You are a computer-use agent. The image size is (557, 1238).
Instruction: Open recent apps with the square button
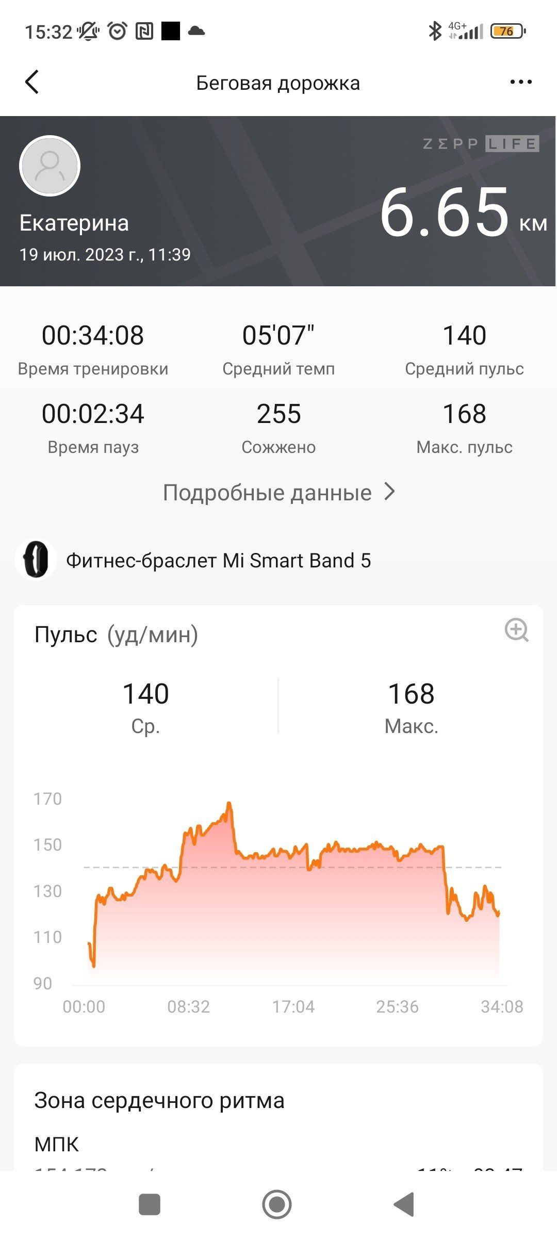150,1204
